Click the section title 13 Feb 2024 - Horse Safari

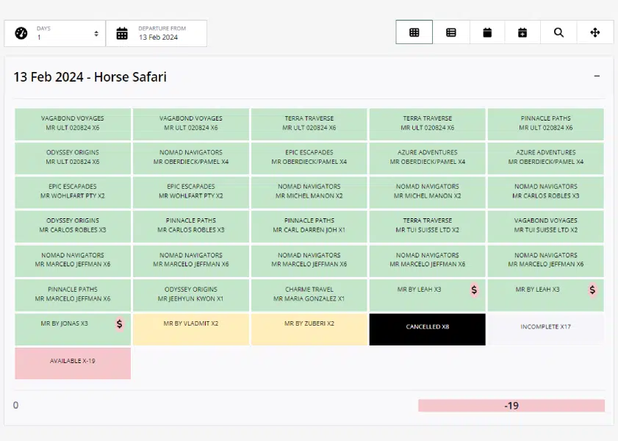(x=90, y=76)
